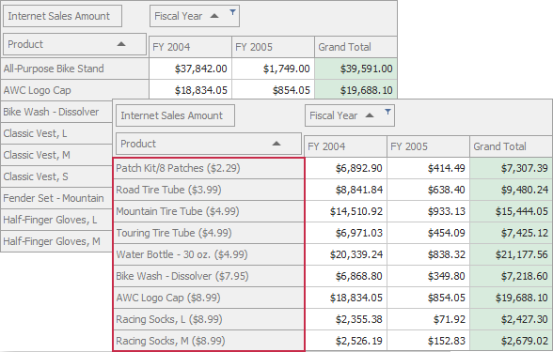Click the Internet Sales Amount field in the front grid
Viewport: 553px width, 352px height.
click(175, 115)
